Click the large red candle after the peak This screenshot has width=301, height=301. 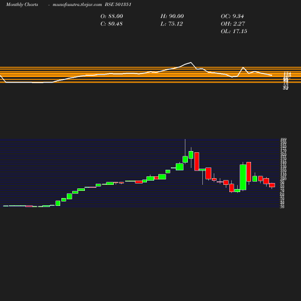pos(197,161)
